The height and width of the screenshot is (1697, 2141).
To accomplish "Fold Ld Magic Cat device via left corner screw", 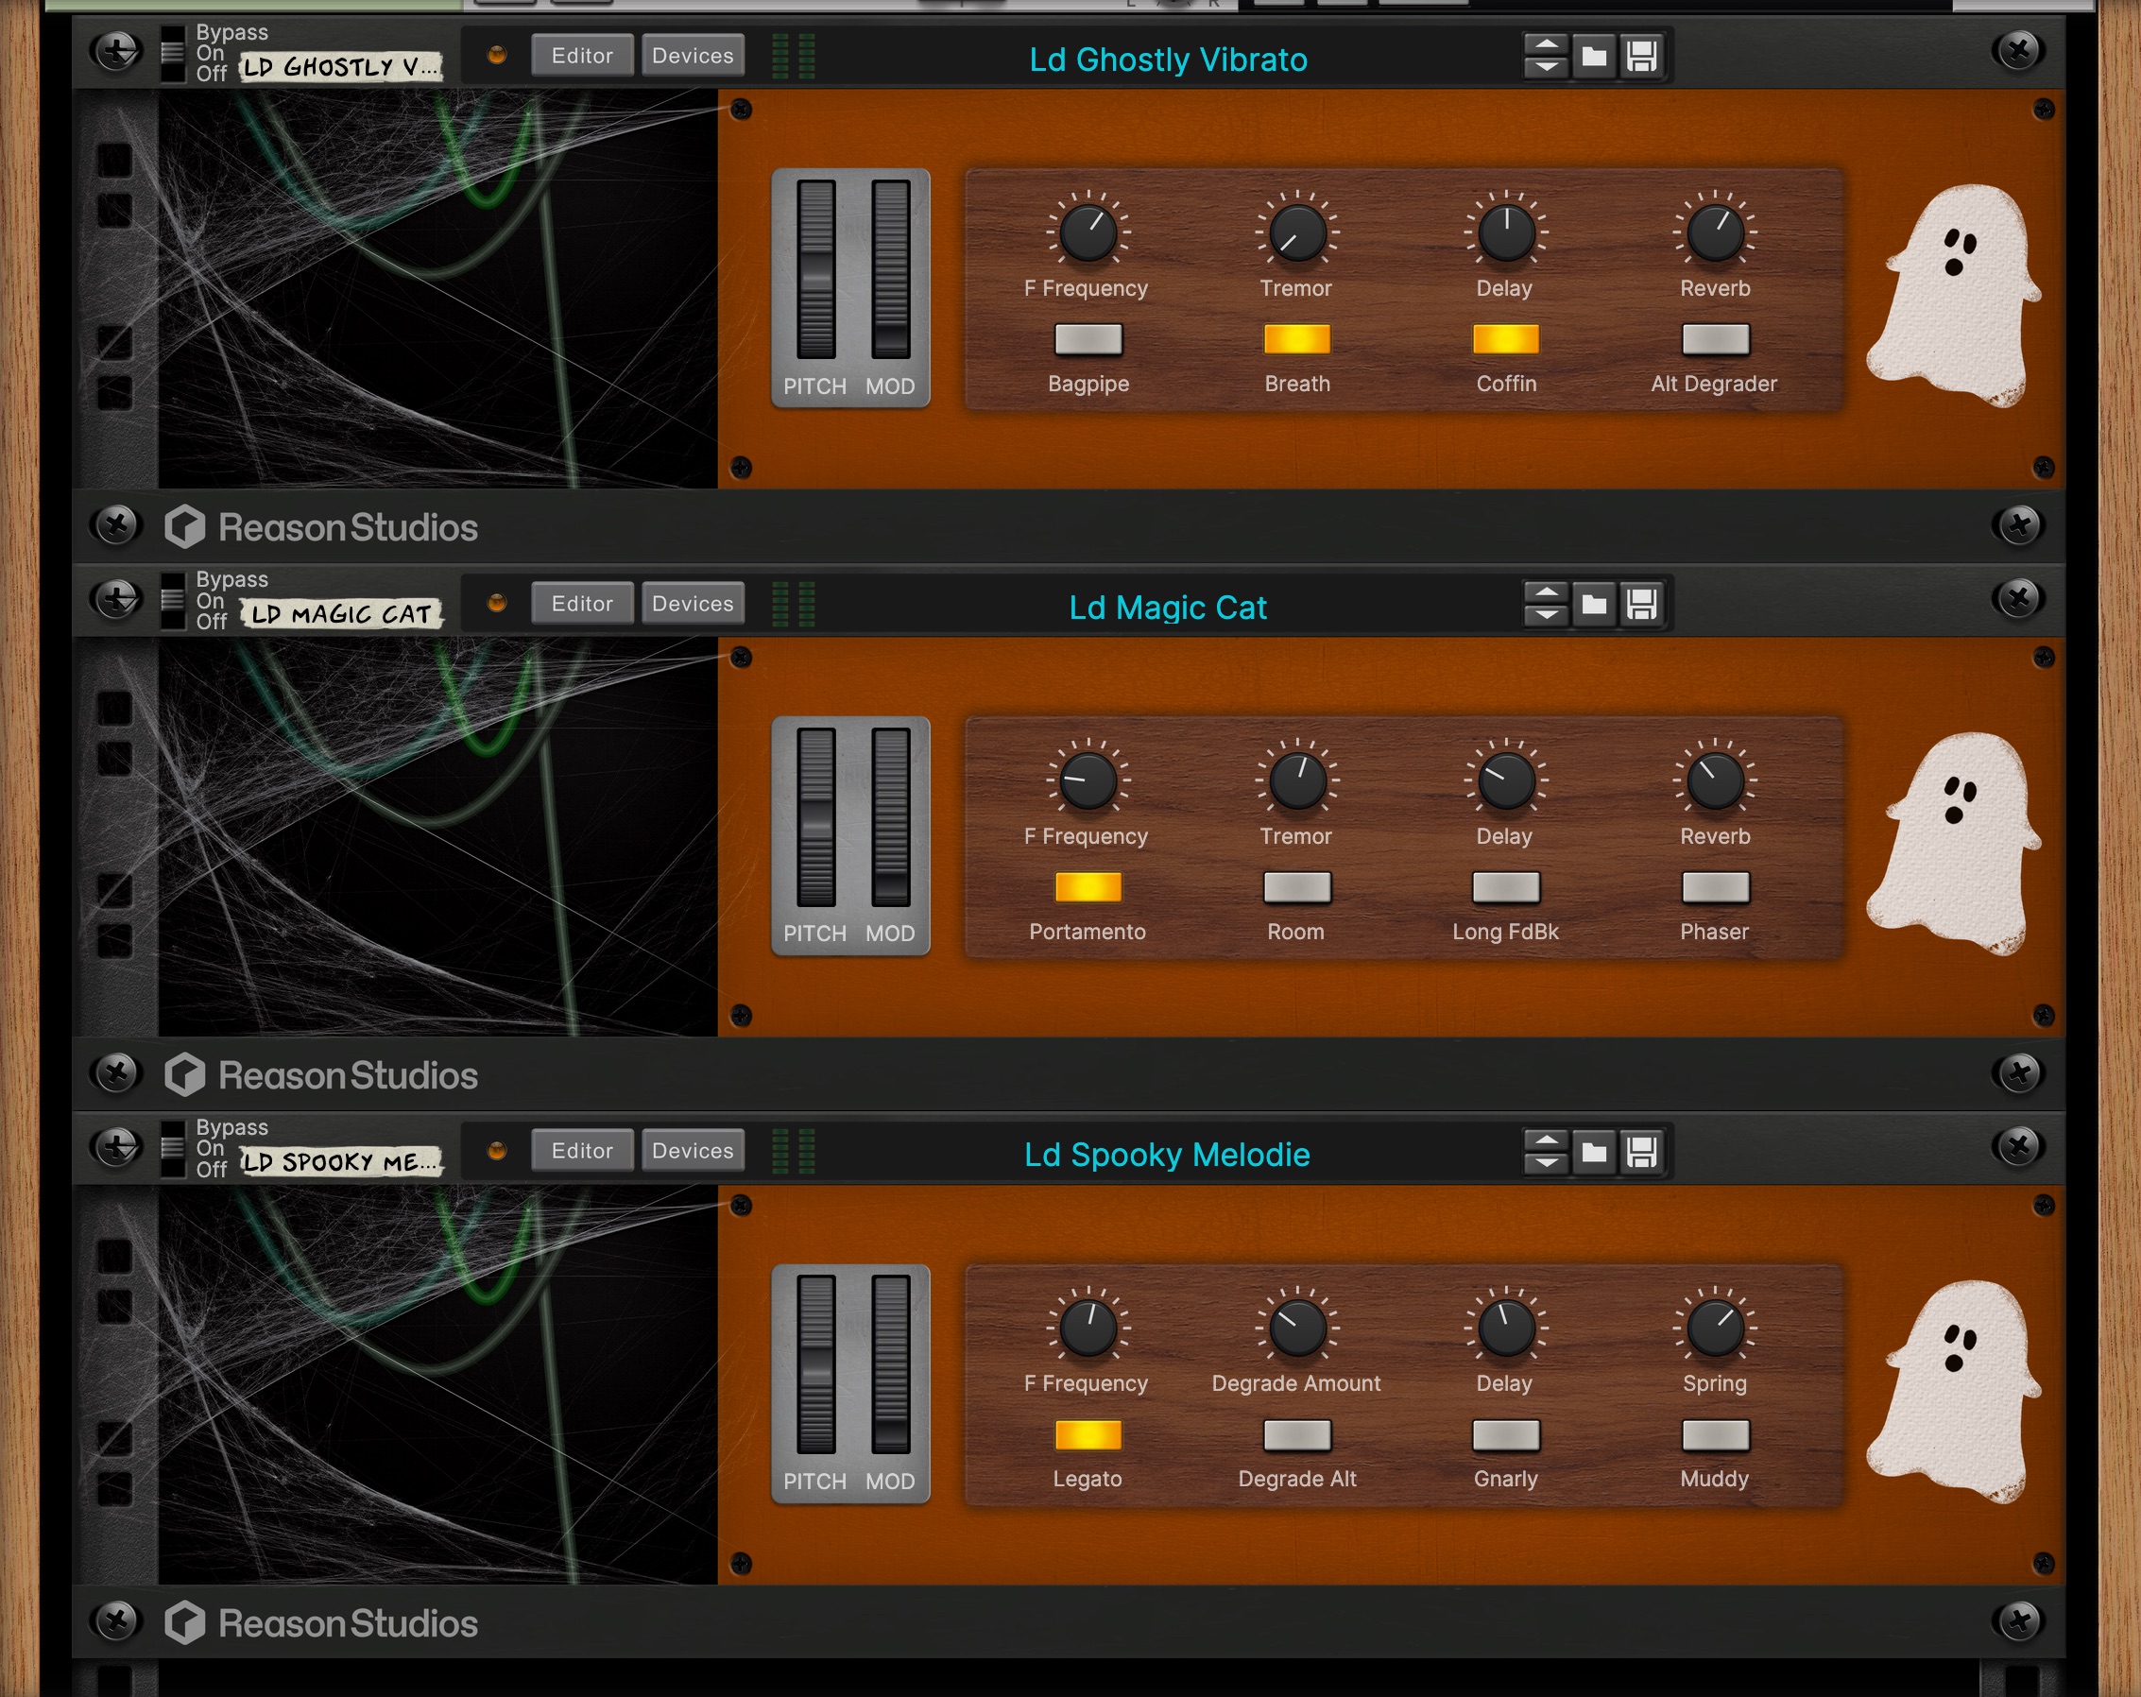I will point(116,599).
